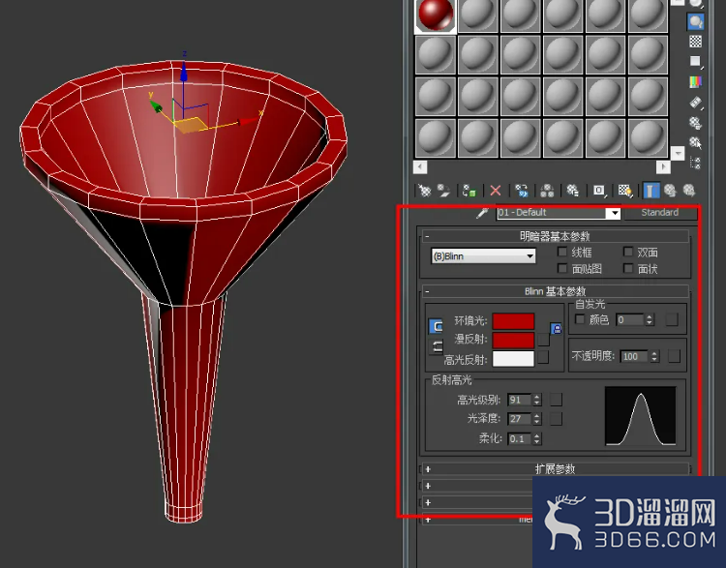Click the map button beside 高光级别
The width and height of the screenshot is (726, 568).
556,400
